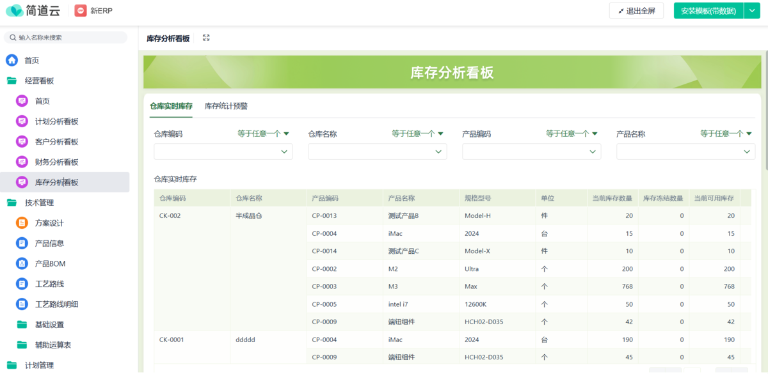This screenshot has width=768, height=374.
Task: Click the 技术管理 folder icon
Action: click(12, 203)
